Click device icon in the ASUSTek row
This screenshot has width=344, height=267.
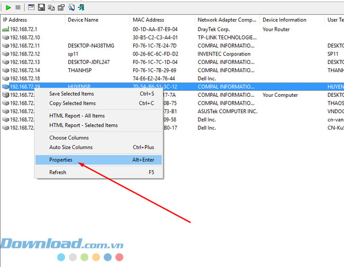[x=5, y=112]
